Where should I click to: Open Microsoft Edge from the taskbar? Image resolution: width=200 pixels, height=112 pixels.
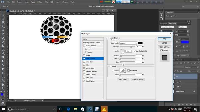click(x=68, y=109)
